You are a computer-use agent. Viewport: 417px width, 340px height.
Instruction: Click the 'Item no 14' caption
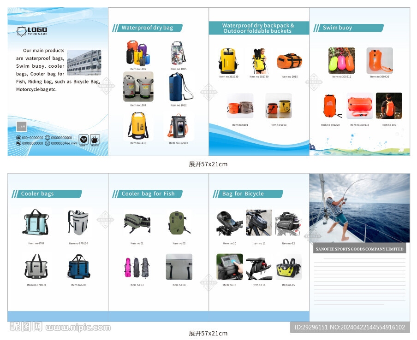pyautogui.click(x=259, y=285)
